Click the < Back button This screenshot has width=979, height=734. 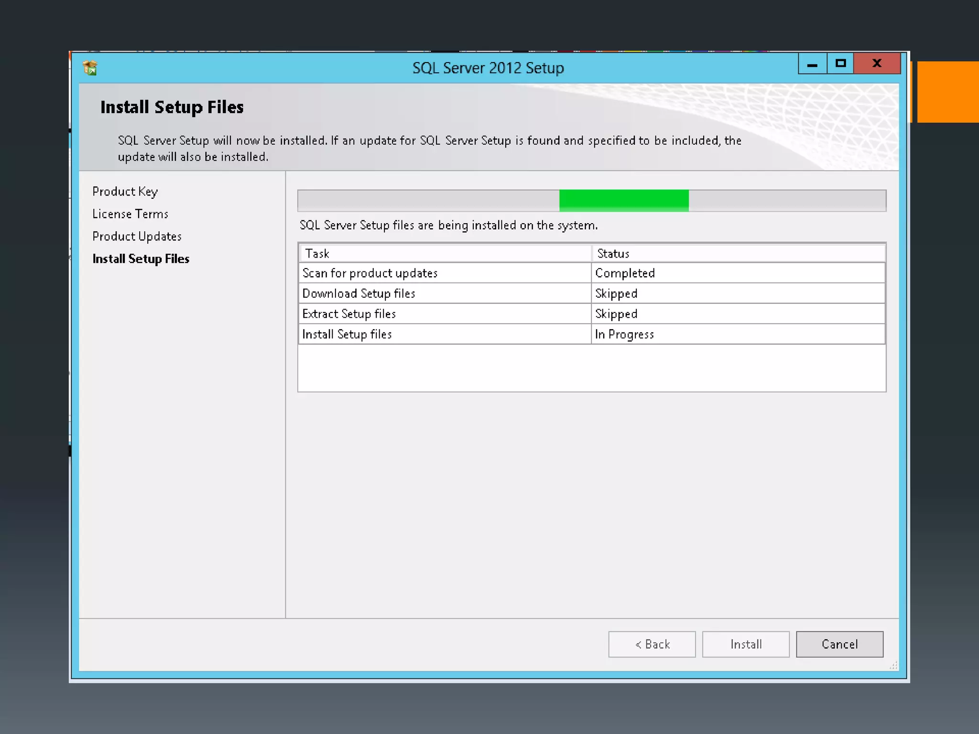pyautogui.click(x=652, y=644)
